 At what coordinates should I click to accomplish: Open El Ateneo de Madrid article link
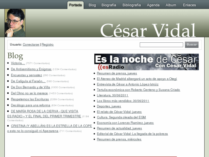pos(137,79)
